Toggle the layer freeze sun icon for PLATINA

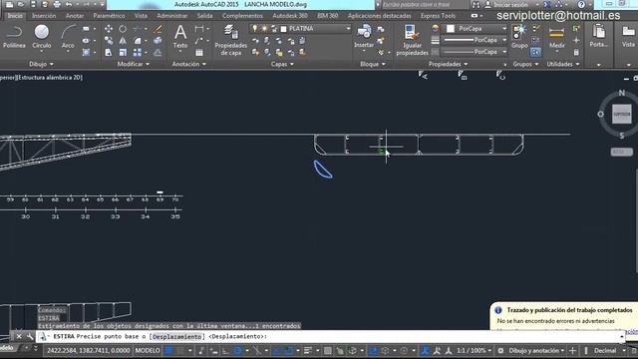pyautogui.click(x=264, y=29)
